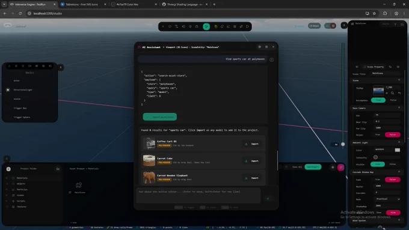Screen dimensions: 409x230
Task: Open the Cascade Shadow Map Mode dropdown
Action: click(387, 199)
